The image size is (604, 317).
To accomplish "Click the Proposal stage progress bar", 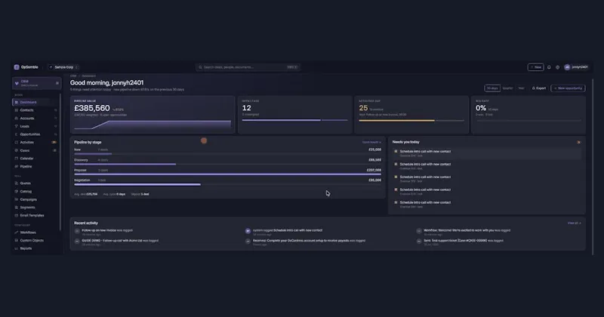I will coord(228,174).
